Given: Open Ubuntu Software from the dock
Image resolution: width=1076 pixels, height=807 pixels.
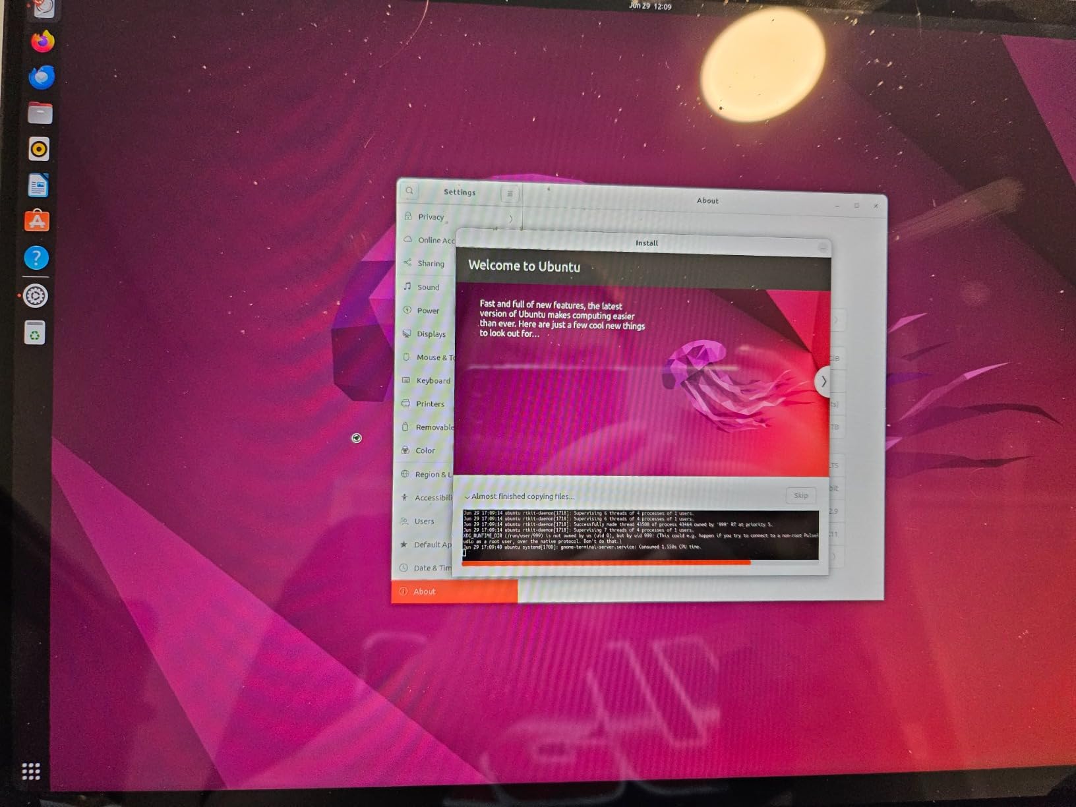Looking at the screenshot, I should point(37,222).
